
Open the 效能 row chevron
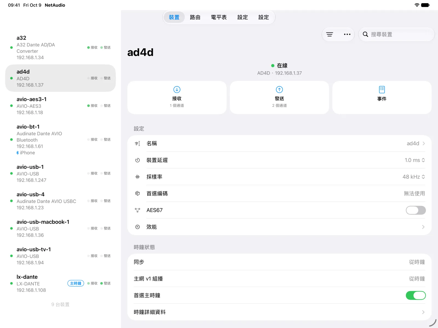click(x=423, y=227)
